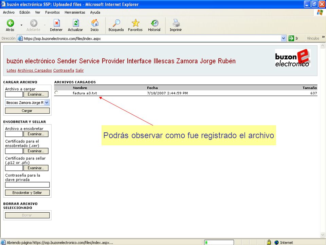Log out via the Salir link
Image resolution: width=326 pixels, height=245 pixels.
[79, 70]
